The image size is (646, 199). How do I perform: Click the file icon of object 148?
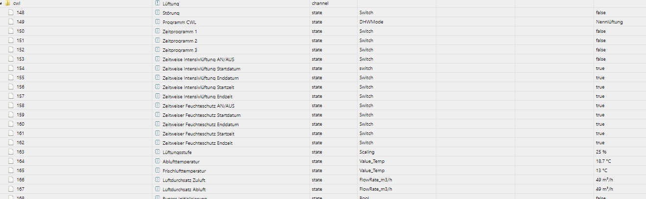(x=11, y=12)
